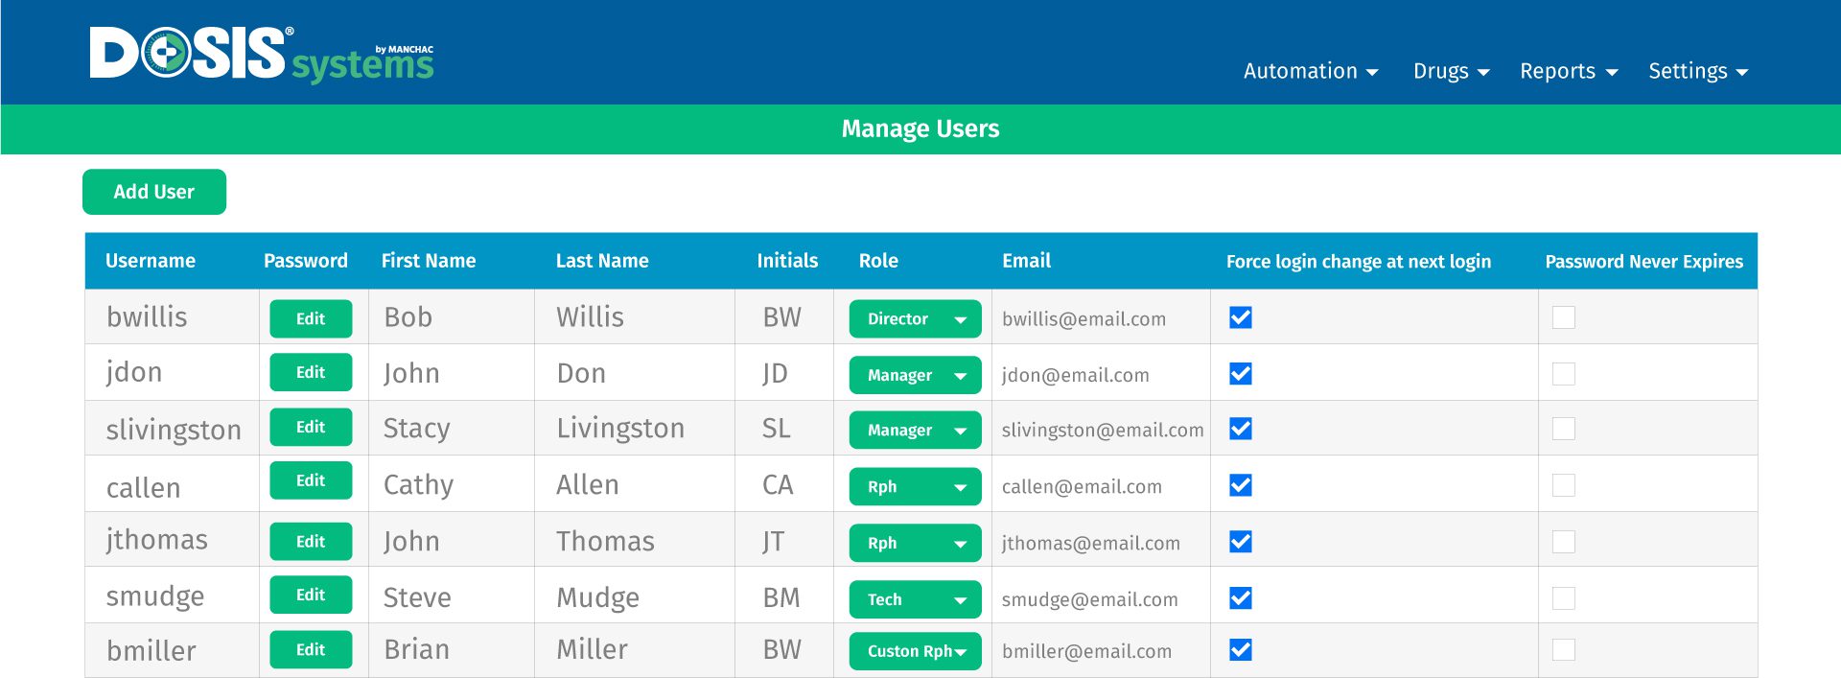The height and width of the screenshot is (678, 1841).
Task: Enable Password Never Expires for jthomas
Action: (1564, 542)
